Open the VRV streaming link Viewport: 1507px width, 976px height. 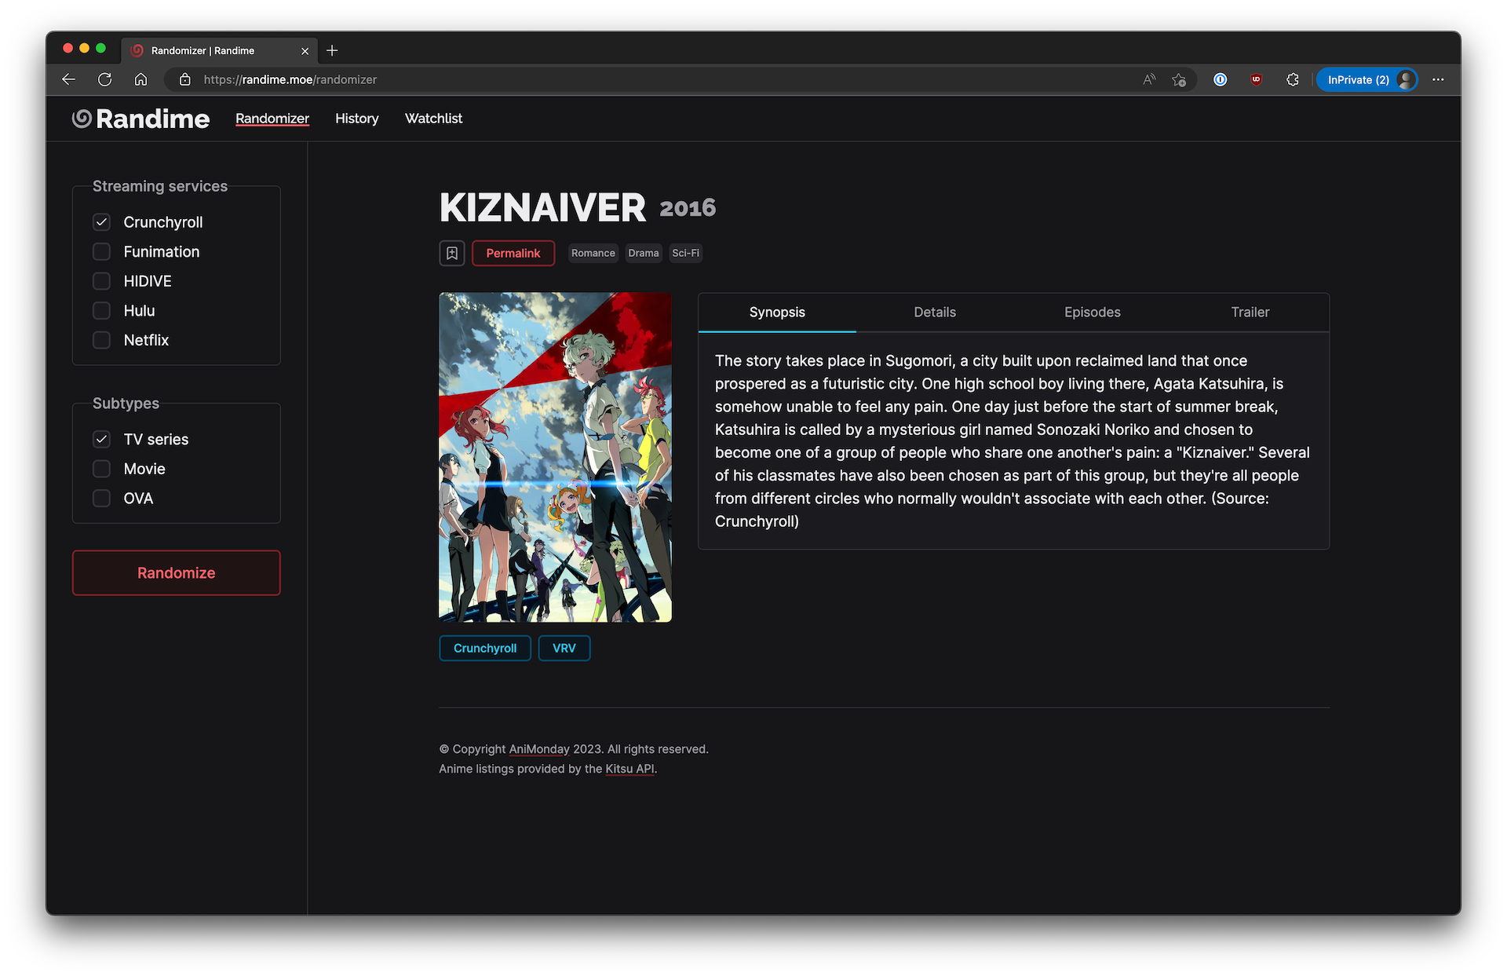(x=564, y=649)
